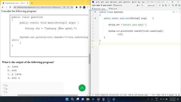Switch to the Question.java editor tab
This screenshot has height=102, width=181.
pyautogui.click(x=99, y=9)
